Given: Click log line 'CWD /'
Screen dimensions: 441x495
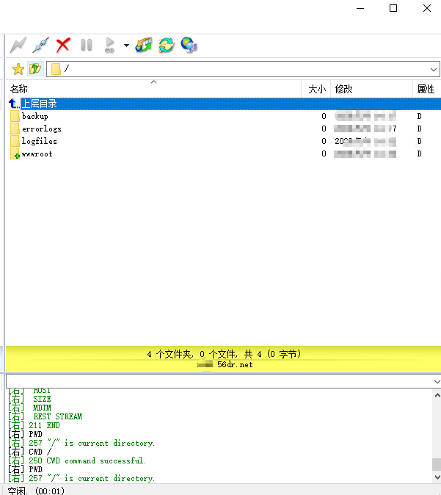Looking at the screenshot, I should coord(40,452).
